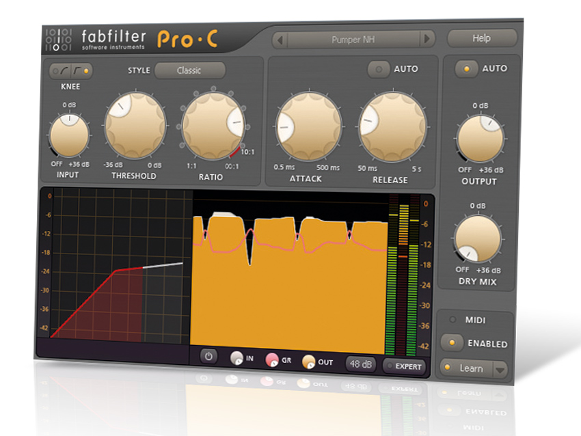Open the 48 dB range selector
This screenshot has width=581, height=436.
[360, 364]
